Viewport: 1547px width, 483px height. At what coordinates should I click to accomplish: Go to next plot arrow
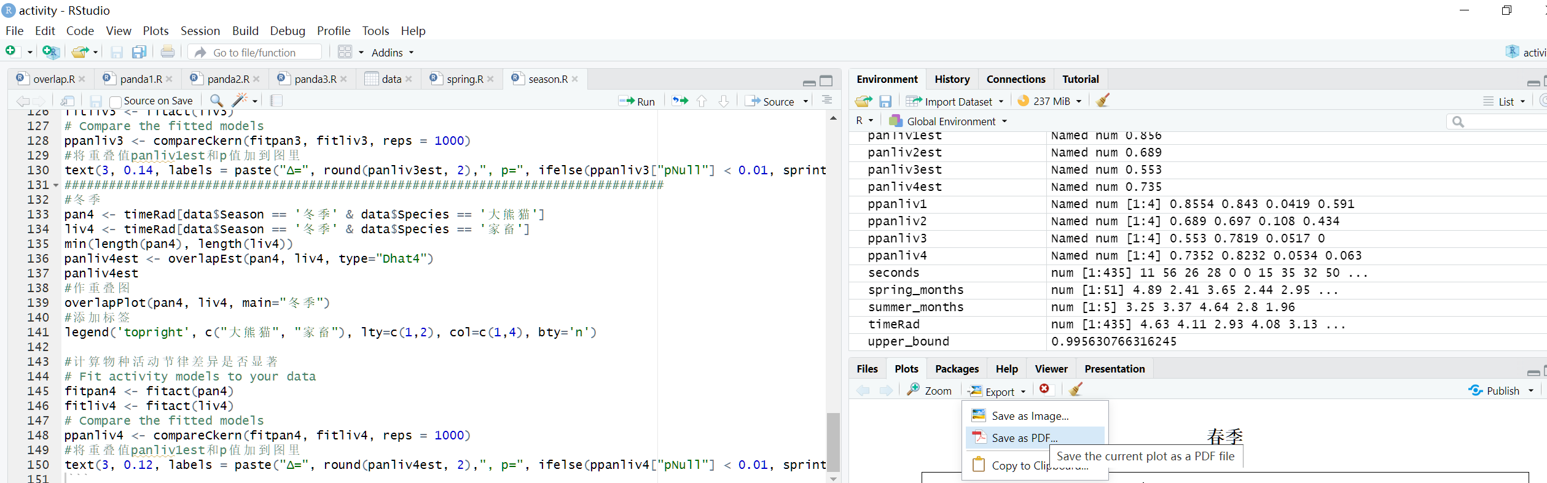(886, 390)
